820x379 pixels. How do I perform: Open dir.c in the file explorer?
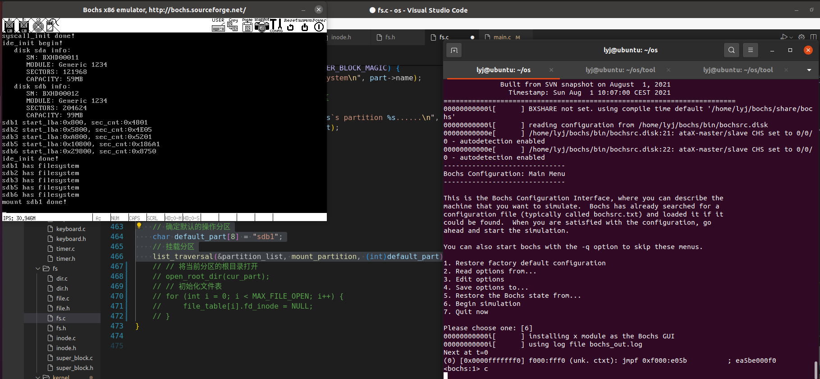pyautogui.click(x=62, y=278)
